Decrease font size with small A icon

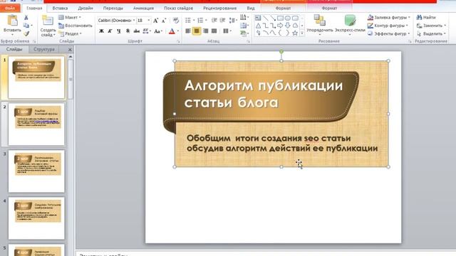tap(164, 21)
